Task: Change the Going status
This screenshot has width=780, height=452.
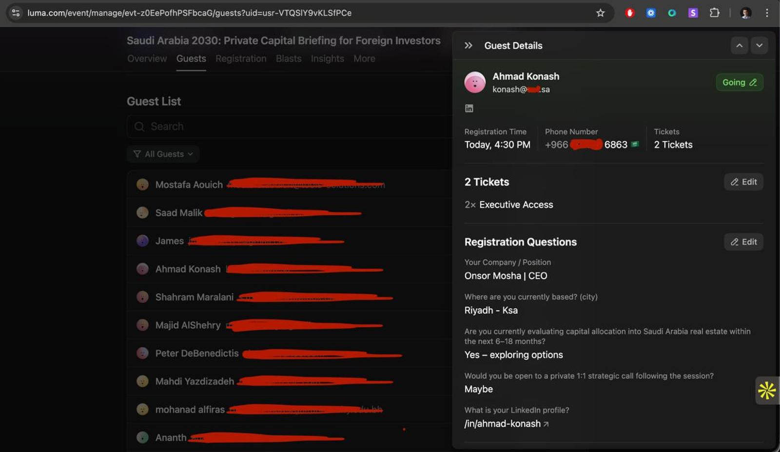Action: [740, 82]
